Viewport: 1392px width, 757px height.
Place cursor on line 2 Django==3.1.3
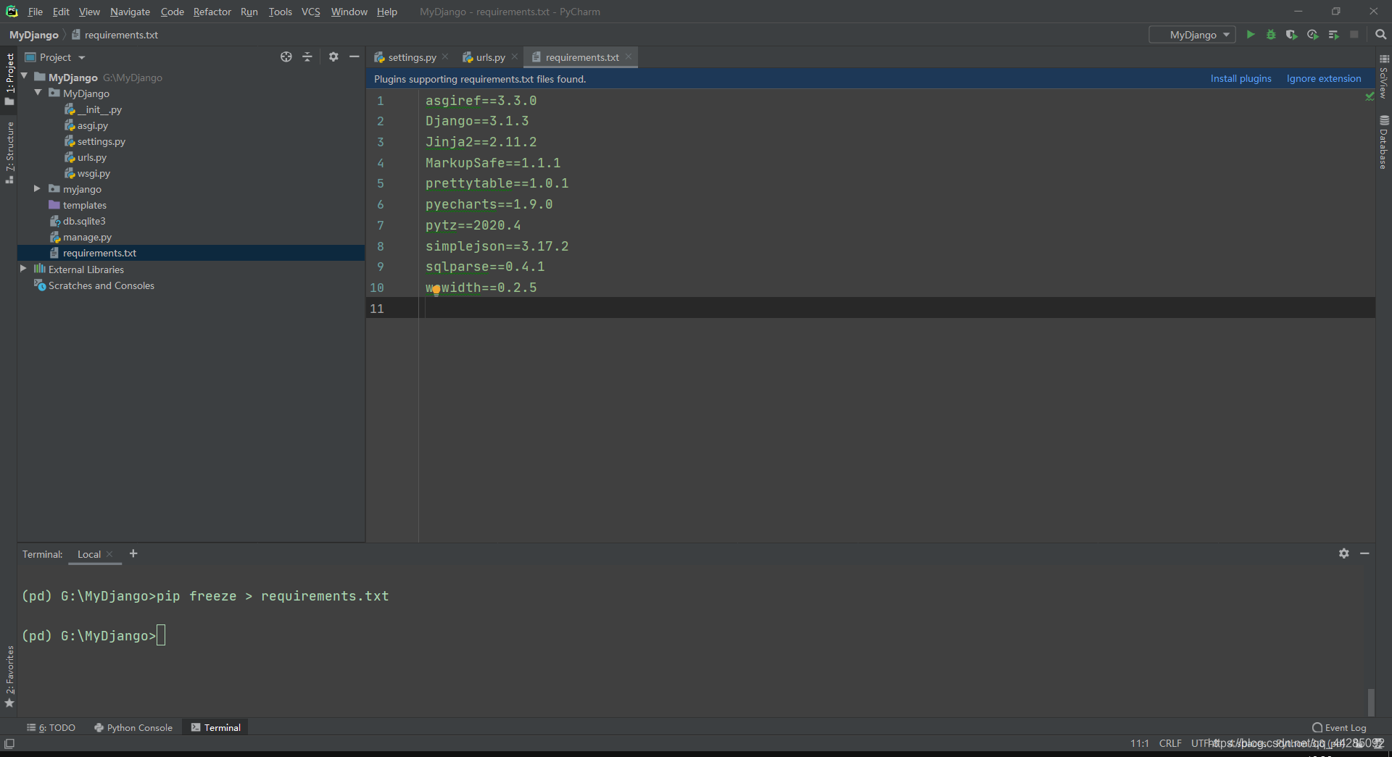click(476, 121)
